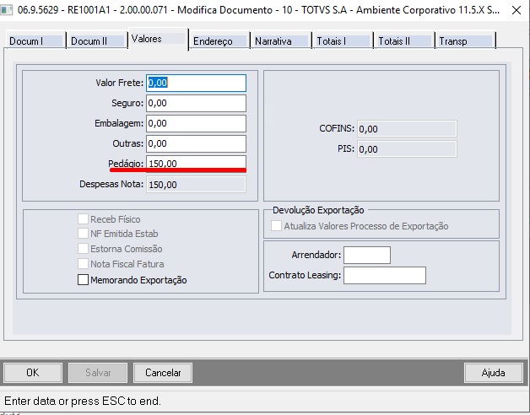Click the Cancelar button
Image resolution: width=530 pixels, height=415 pixels.
163,373
